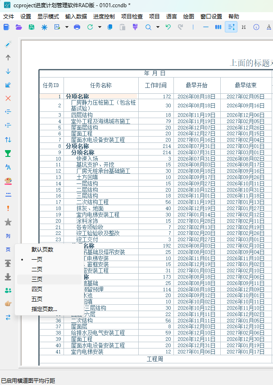Delete with the red X sidebar icon
This screenshot has height=385, width=273.
click(8, 98)
